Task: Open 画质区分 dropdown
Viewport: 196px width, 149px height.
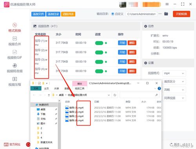Action: (174, 82)
